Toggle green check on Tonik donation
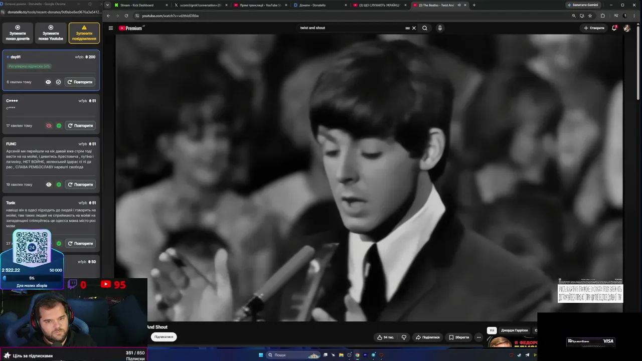The image size is (642, 361). (x=58, y=243)
